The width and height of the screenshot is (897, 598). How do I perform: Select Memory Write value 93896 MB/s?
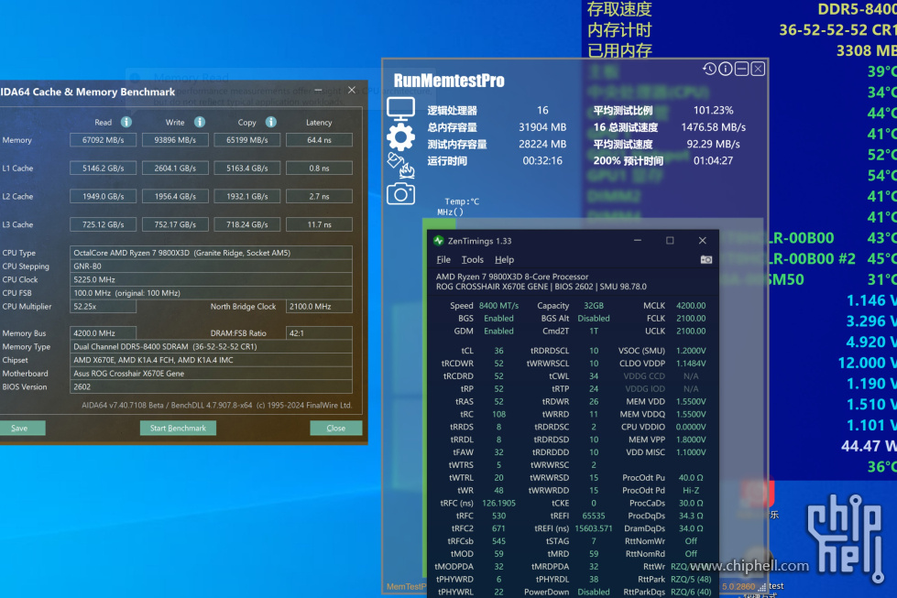click(175, 140)
